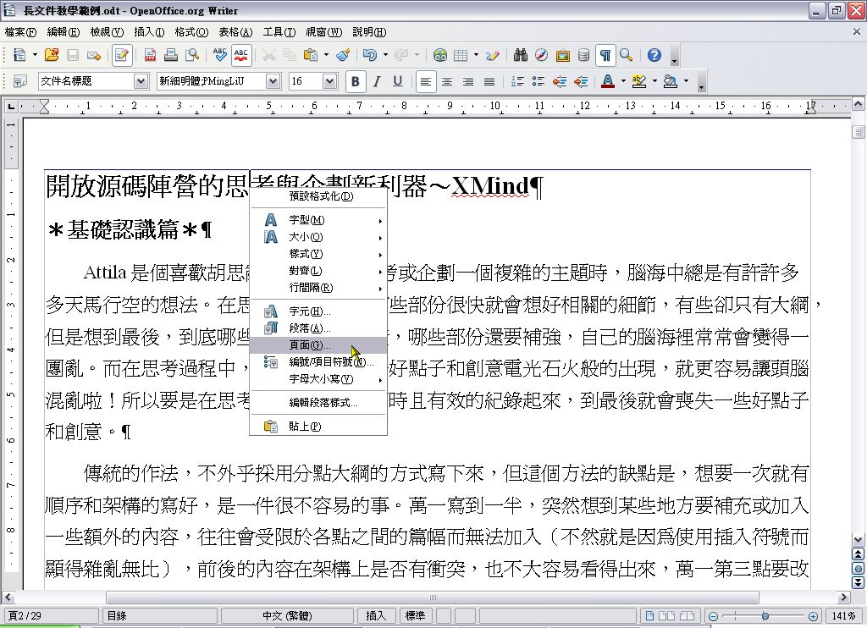This screenshot has width=867, height=628.
Task: Select 頁面(G)... in the context menu
Action: click(x=318, y=345)
